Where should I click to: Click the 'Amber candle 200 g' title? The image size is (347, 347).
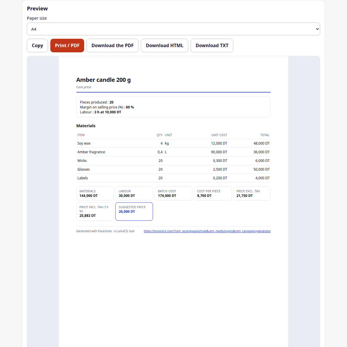click(104, 80)
